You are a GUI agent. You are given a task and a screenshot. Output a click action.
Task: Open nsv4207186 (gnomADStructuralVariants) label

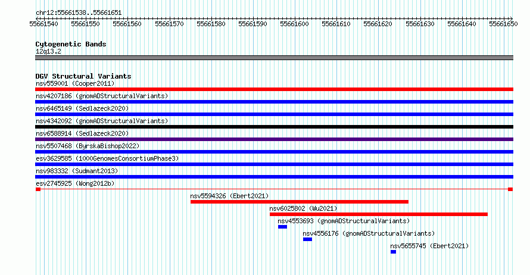click(x=102, y=96)
